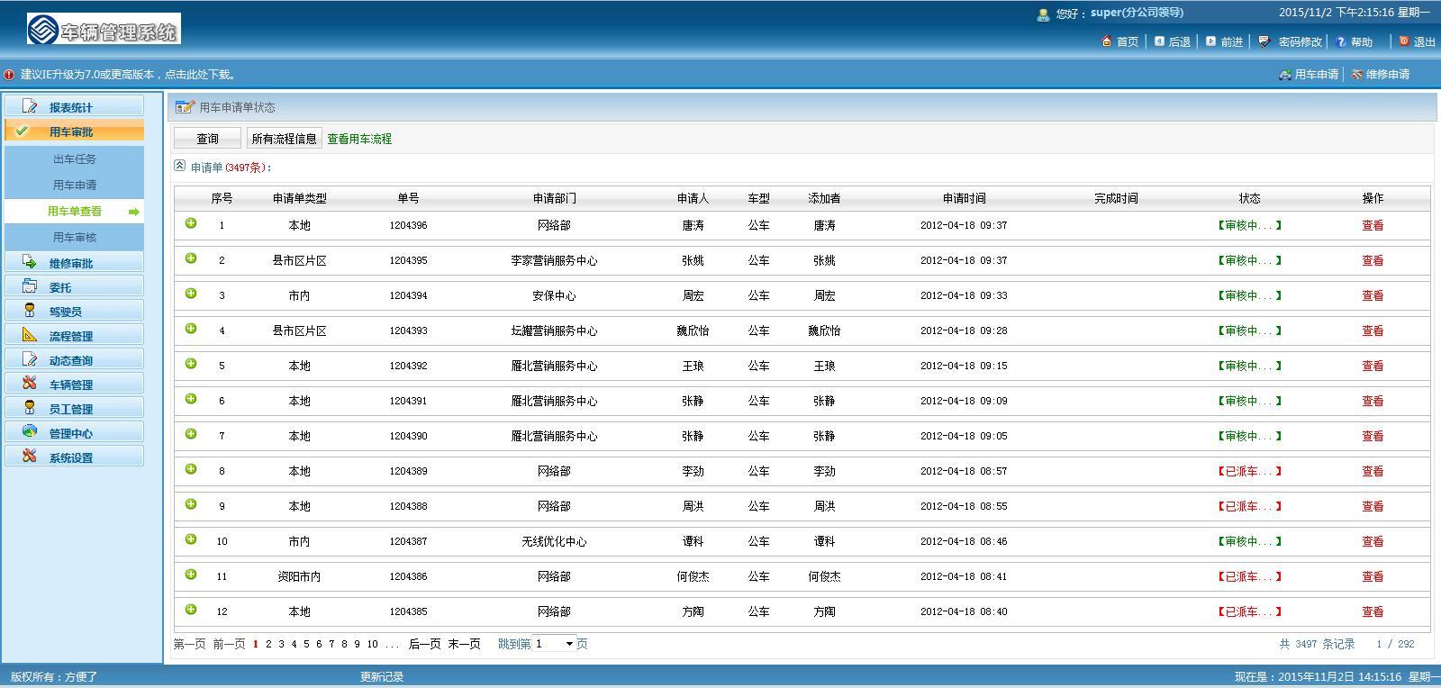1441x688 pixels.
Task: Click the 委托 sidebar icon
Action: (x=30, y=286)
